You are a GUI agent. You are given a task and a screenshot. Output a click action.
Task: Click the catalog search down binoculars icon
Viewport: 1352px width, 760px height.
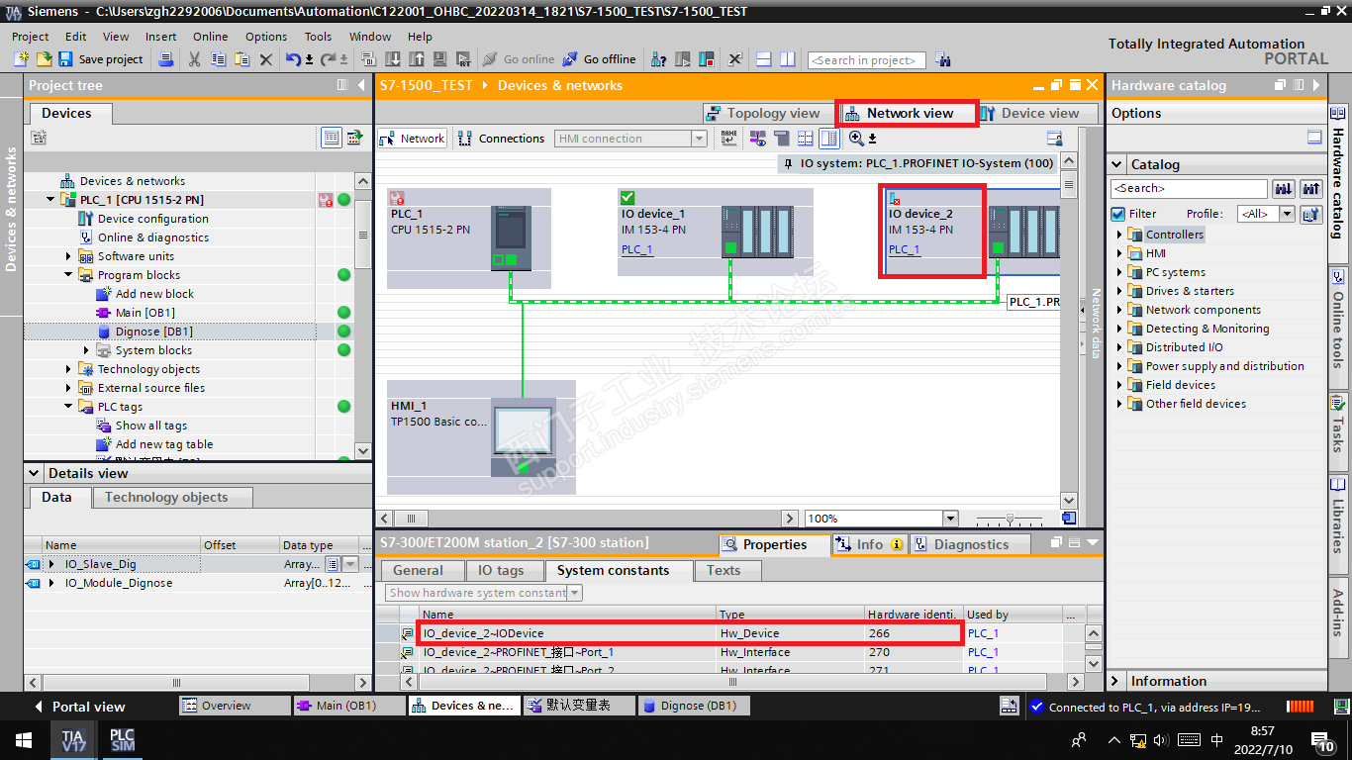point(1283,188)
